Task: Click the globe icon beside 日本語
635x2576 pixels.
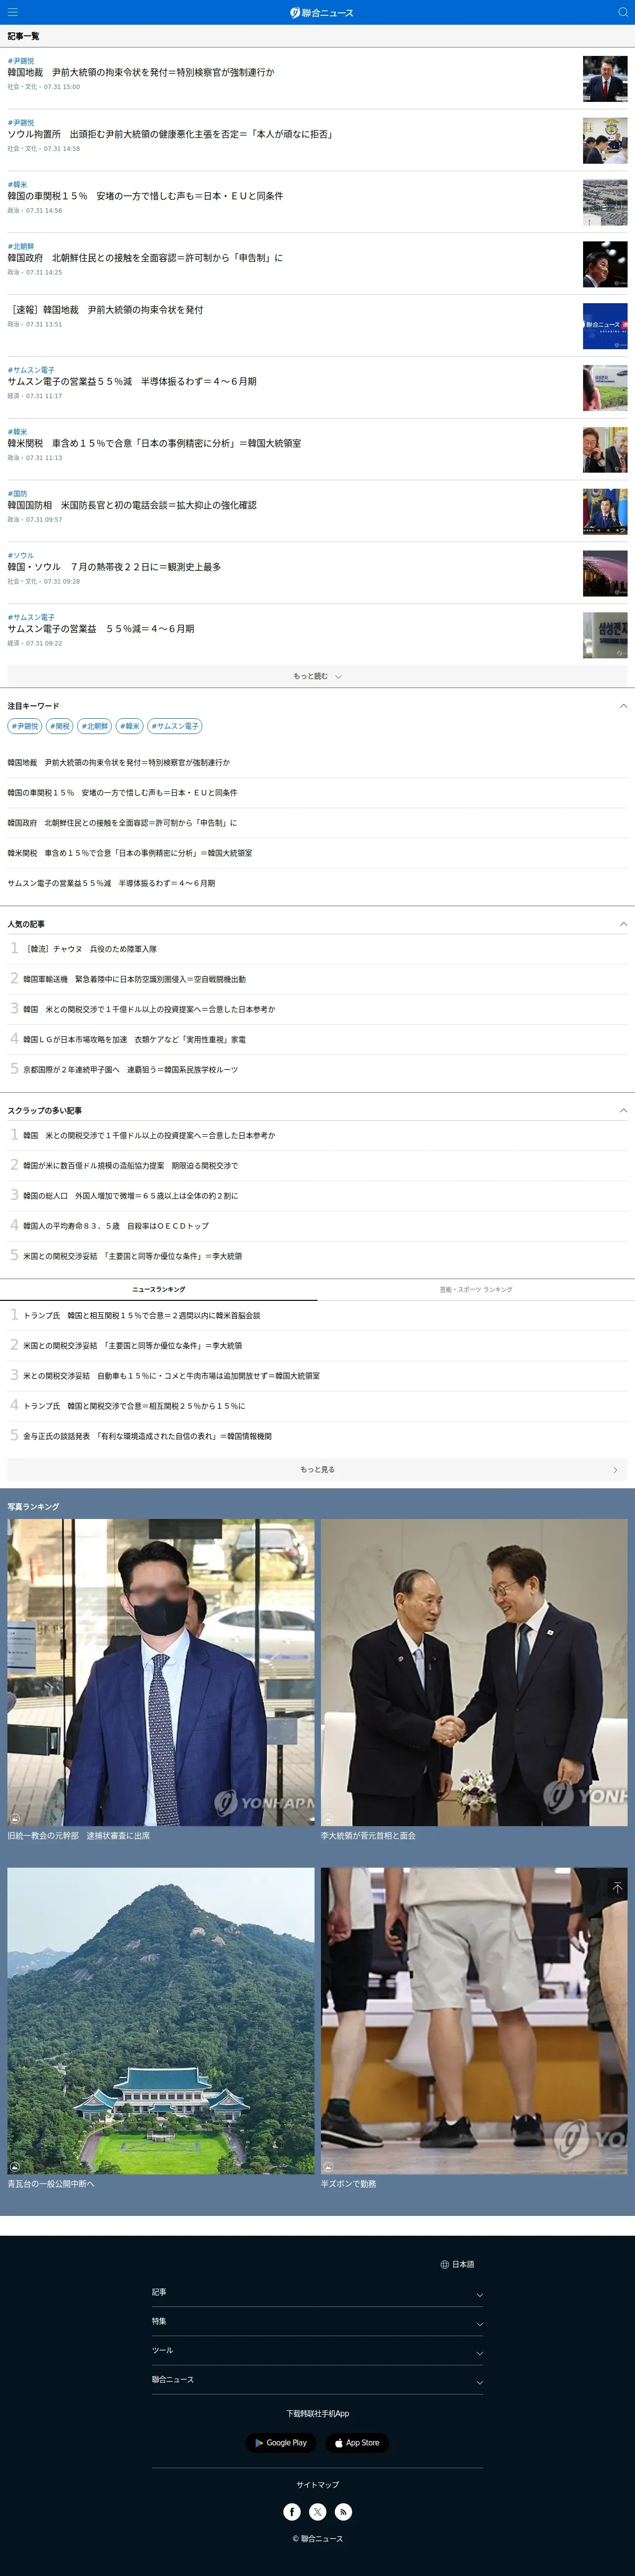Action: point(444,2264)
